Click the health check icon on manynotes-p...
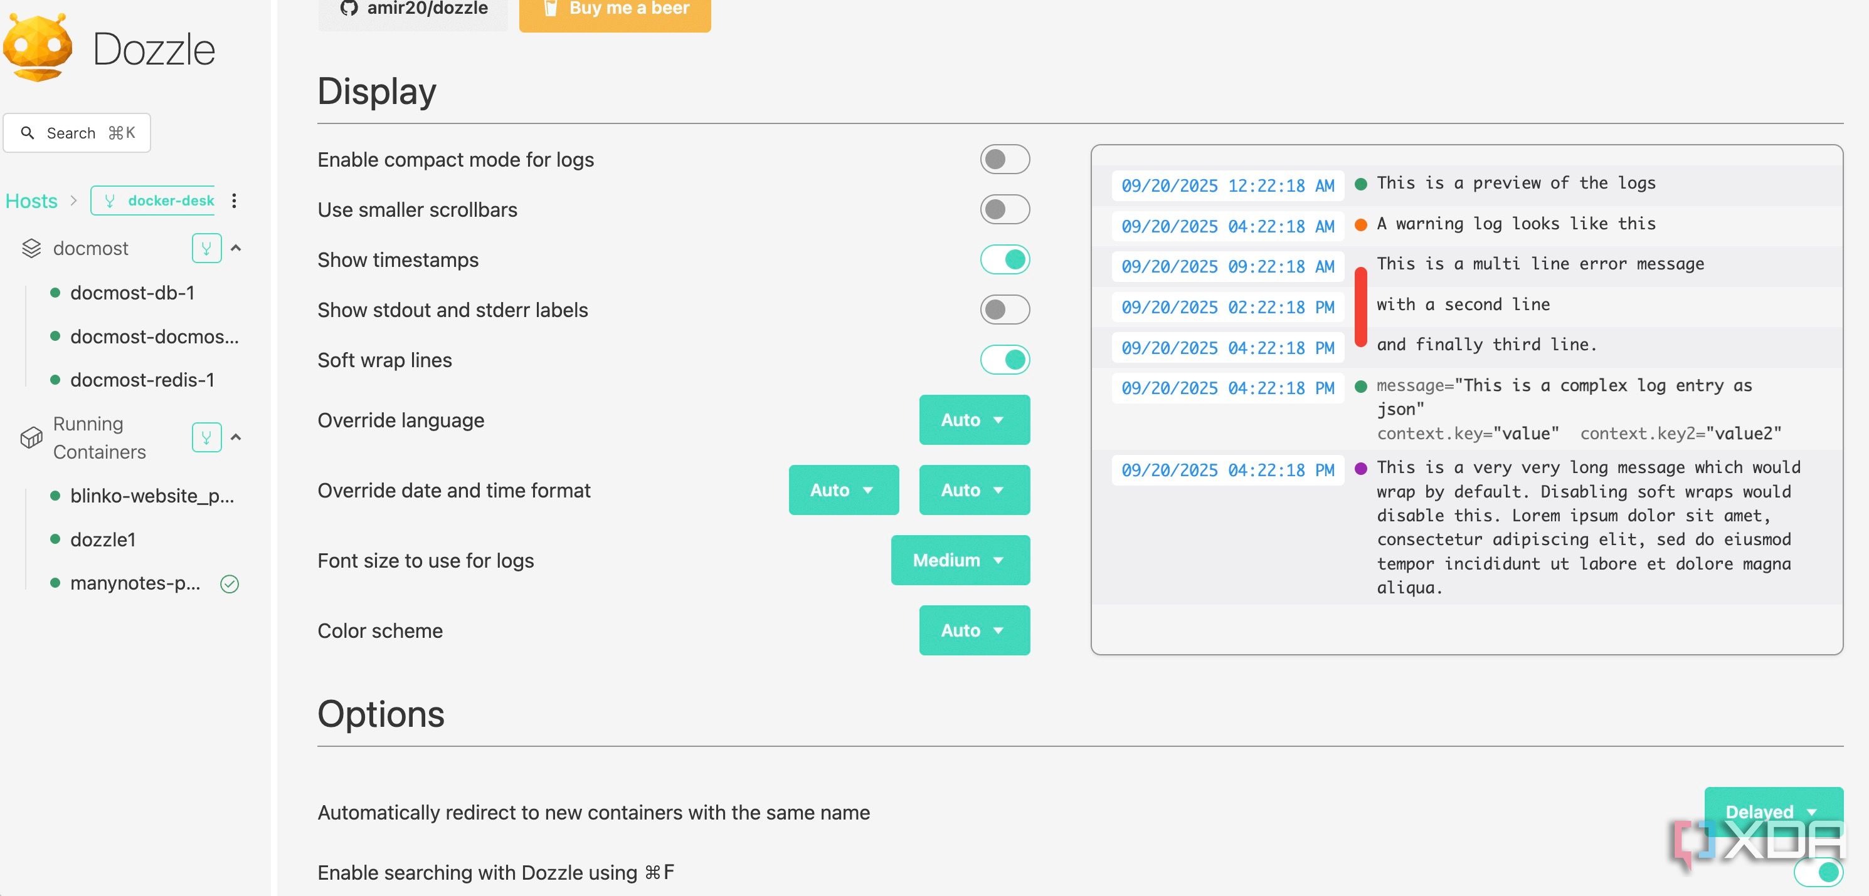The image size is (1869, 896). (230, 583)
